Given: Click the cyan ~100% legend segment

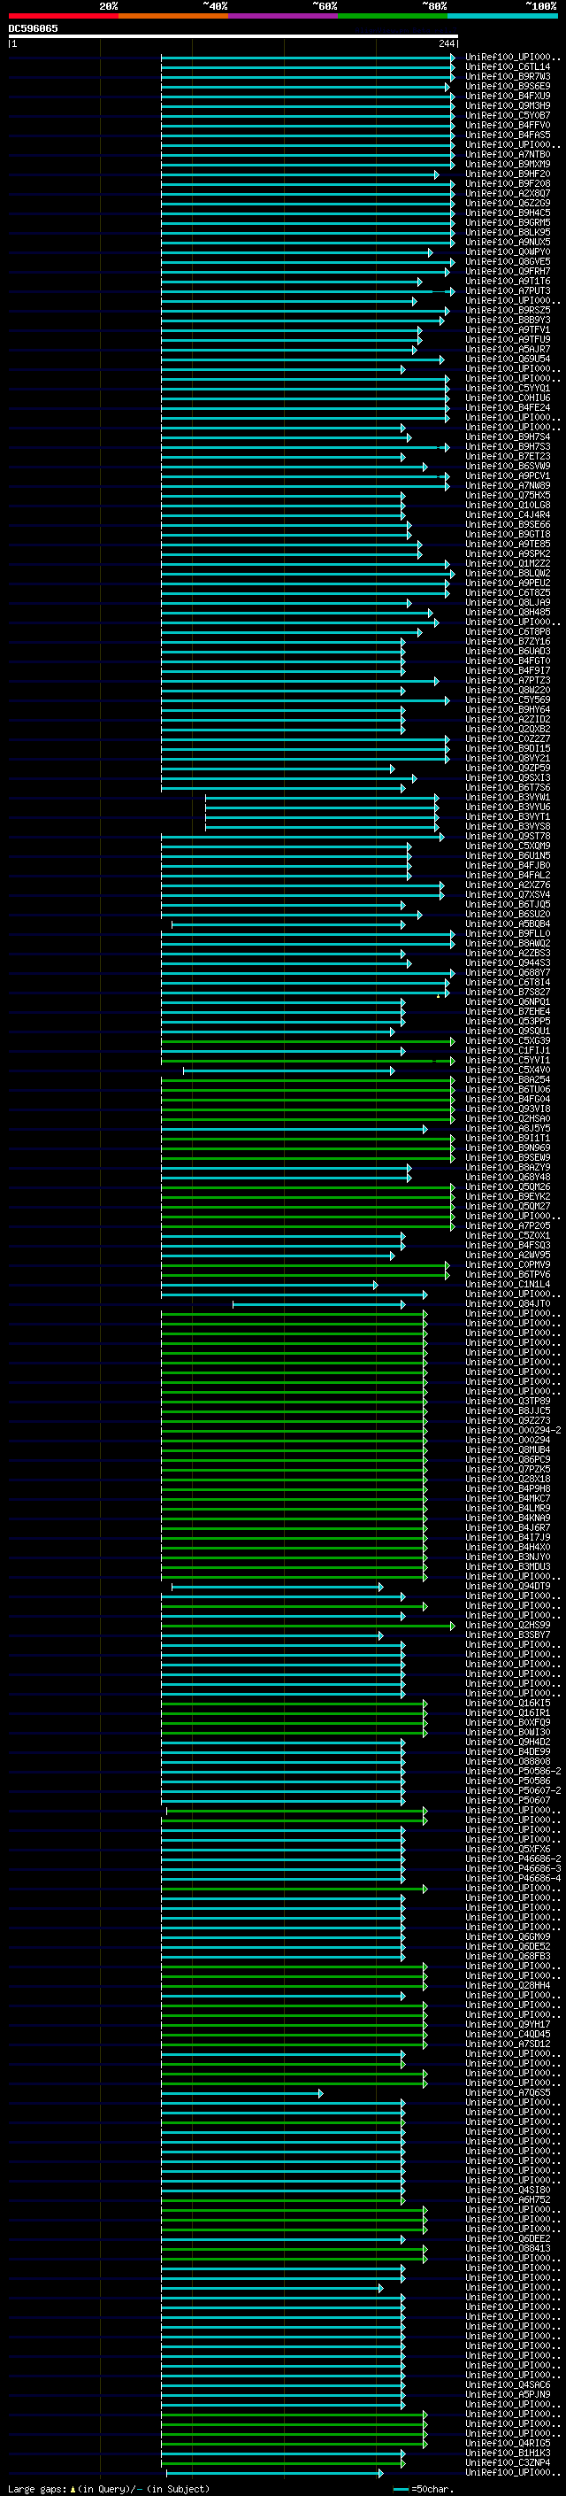Looking at the screenshot, I should click(503, 16).
